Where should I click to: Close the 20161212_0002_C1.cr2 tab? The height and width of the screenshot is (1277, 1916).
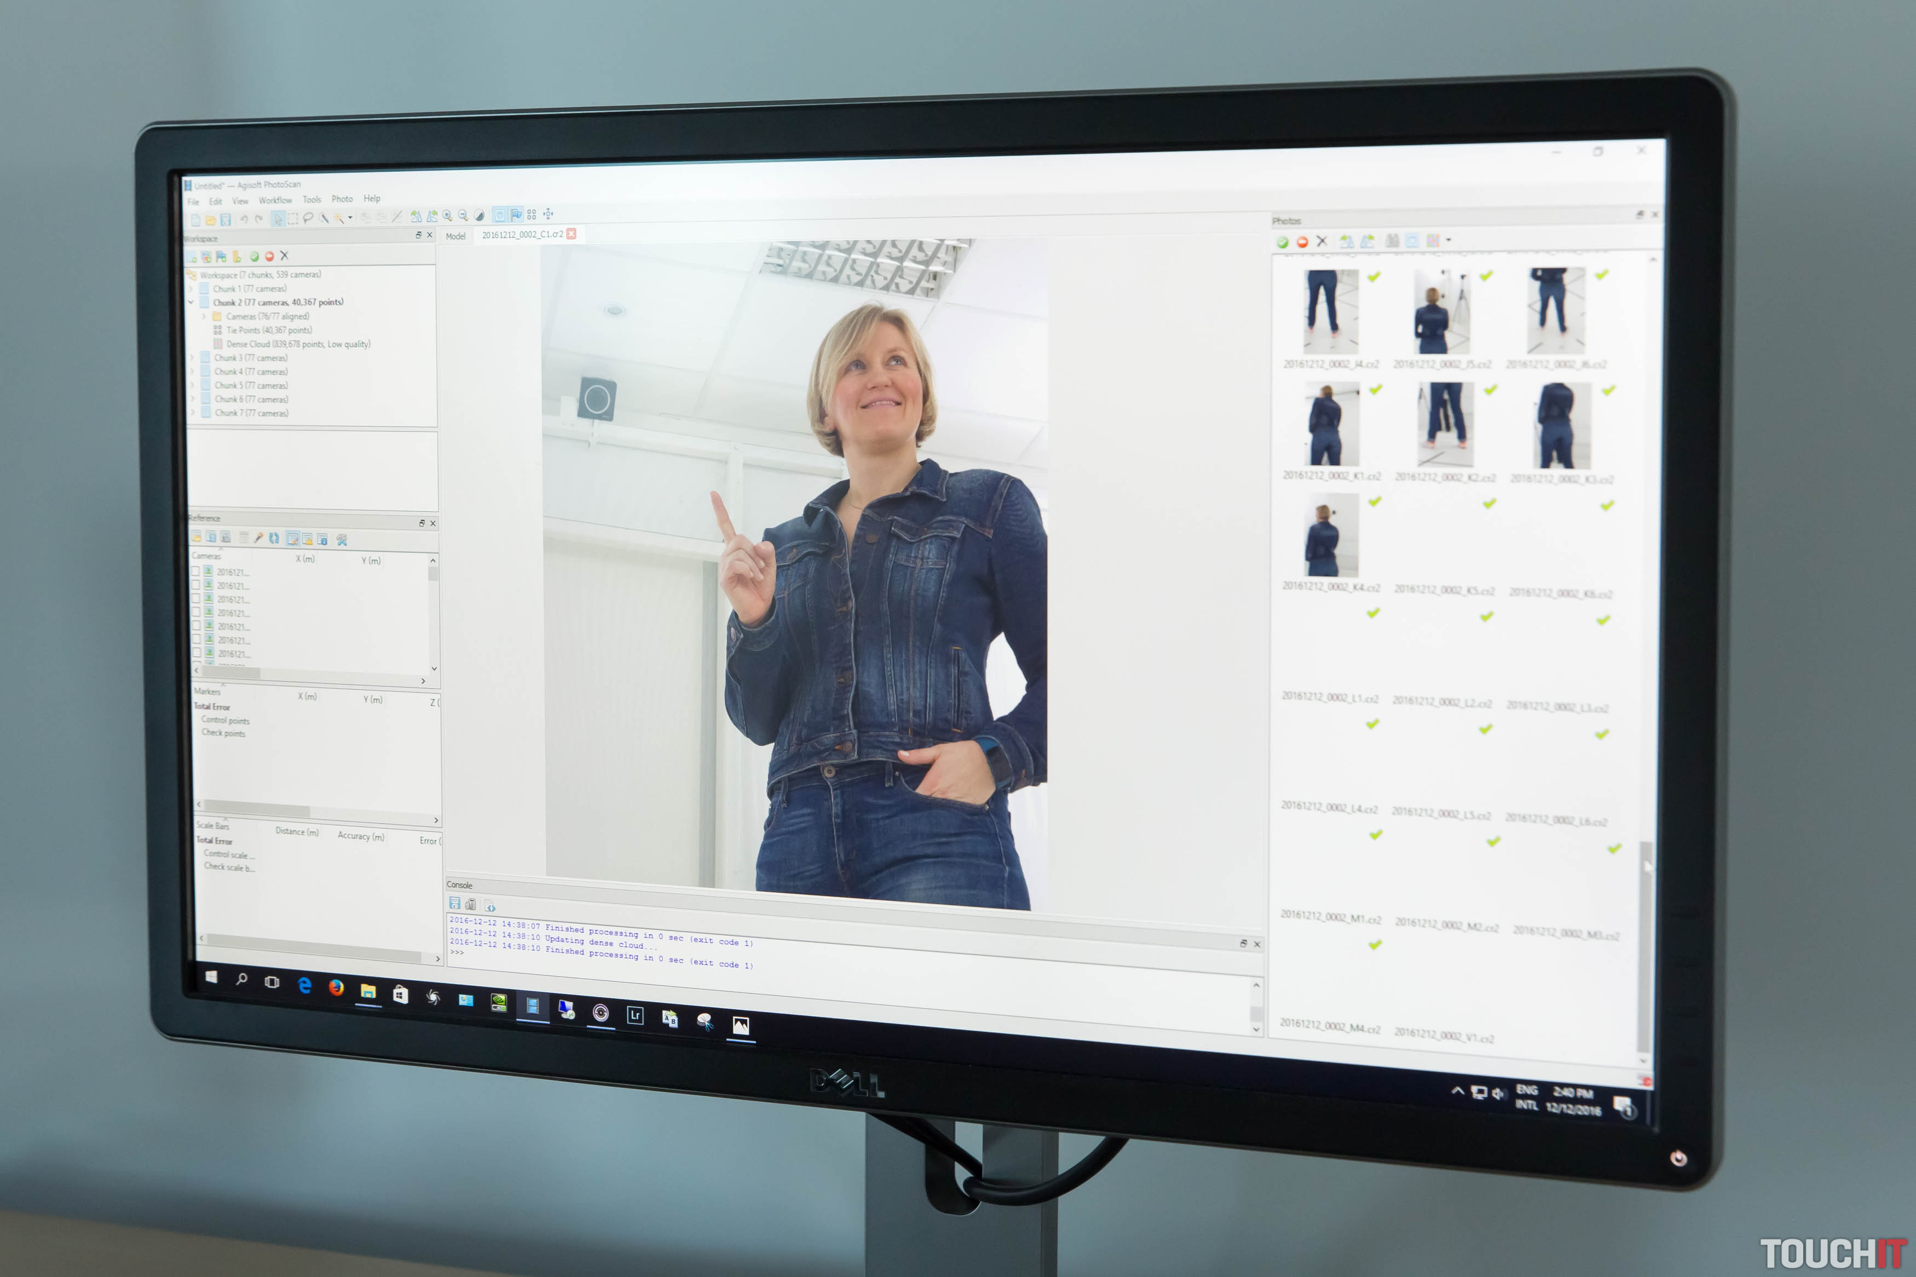(572, 234)
